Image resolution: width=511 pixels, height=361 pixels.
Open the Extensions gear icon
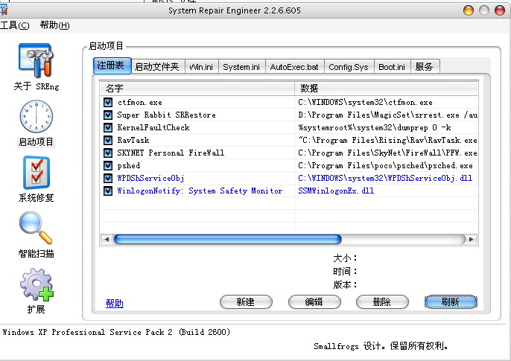(x=36, y=284)
